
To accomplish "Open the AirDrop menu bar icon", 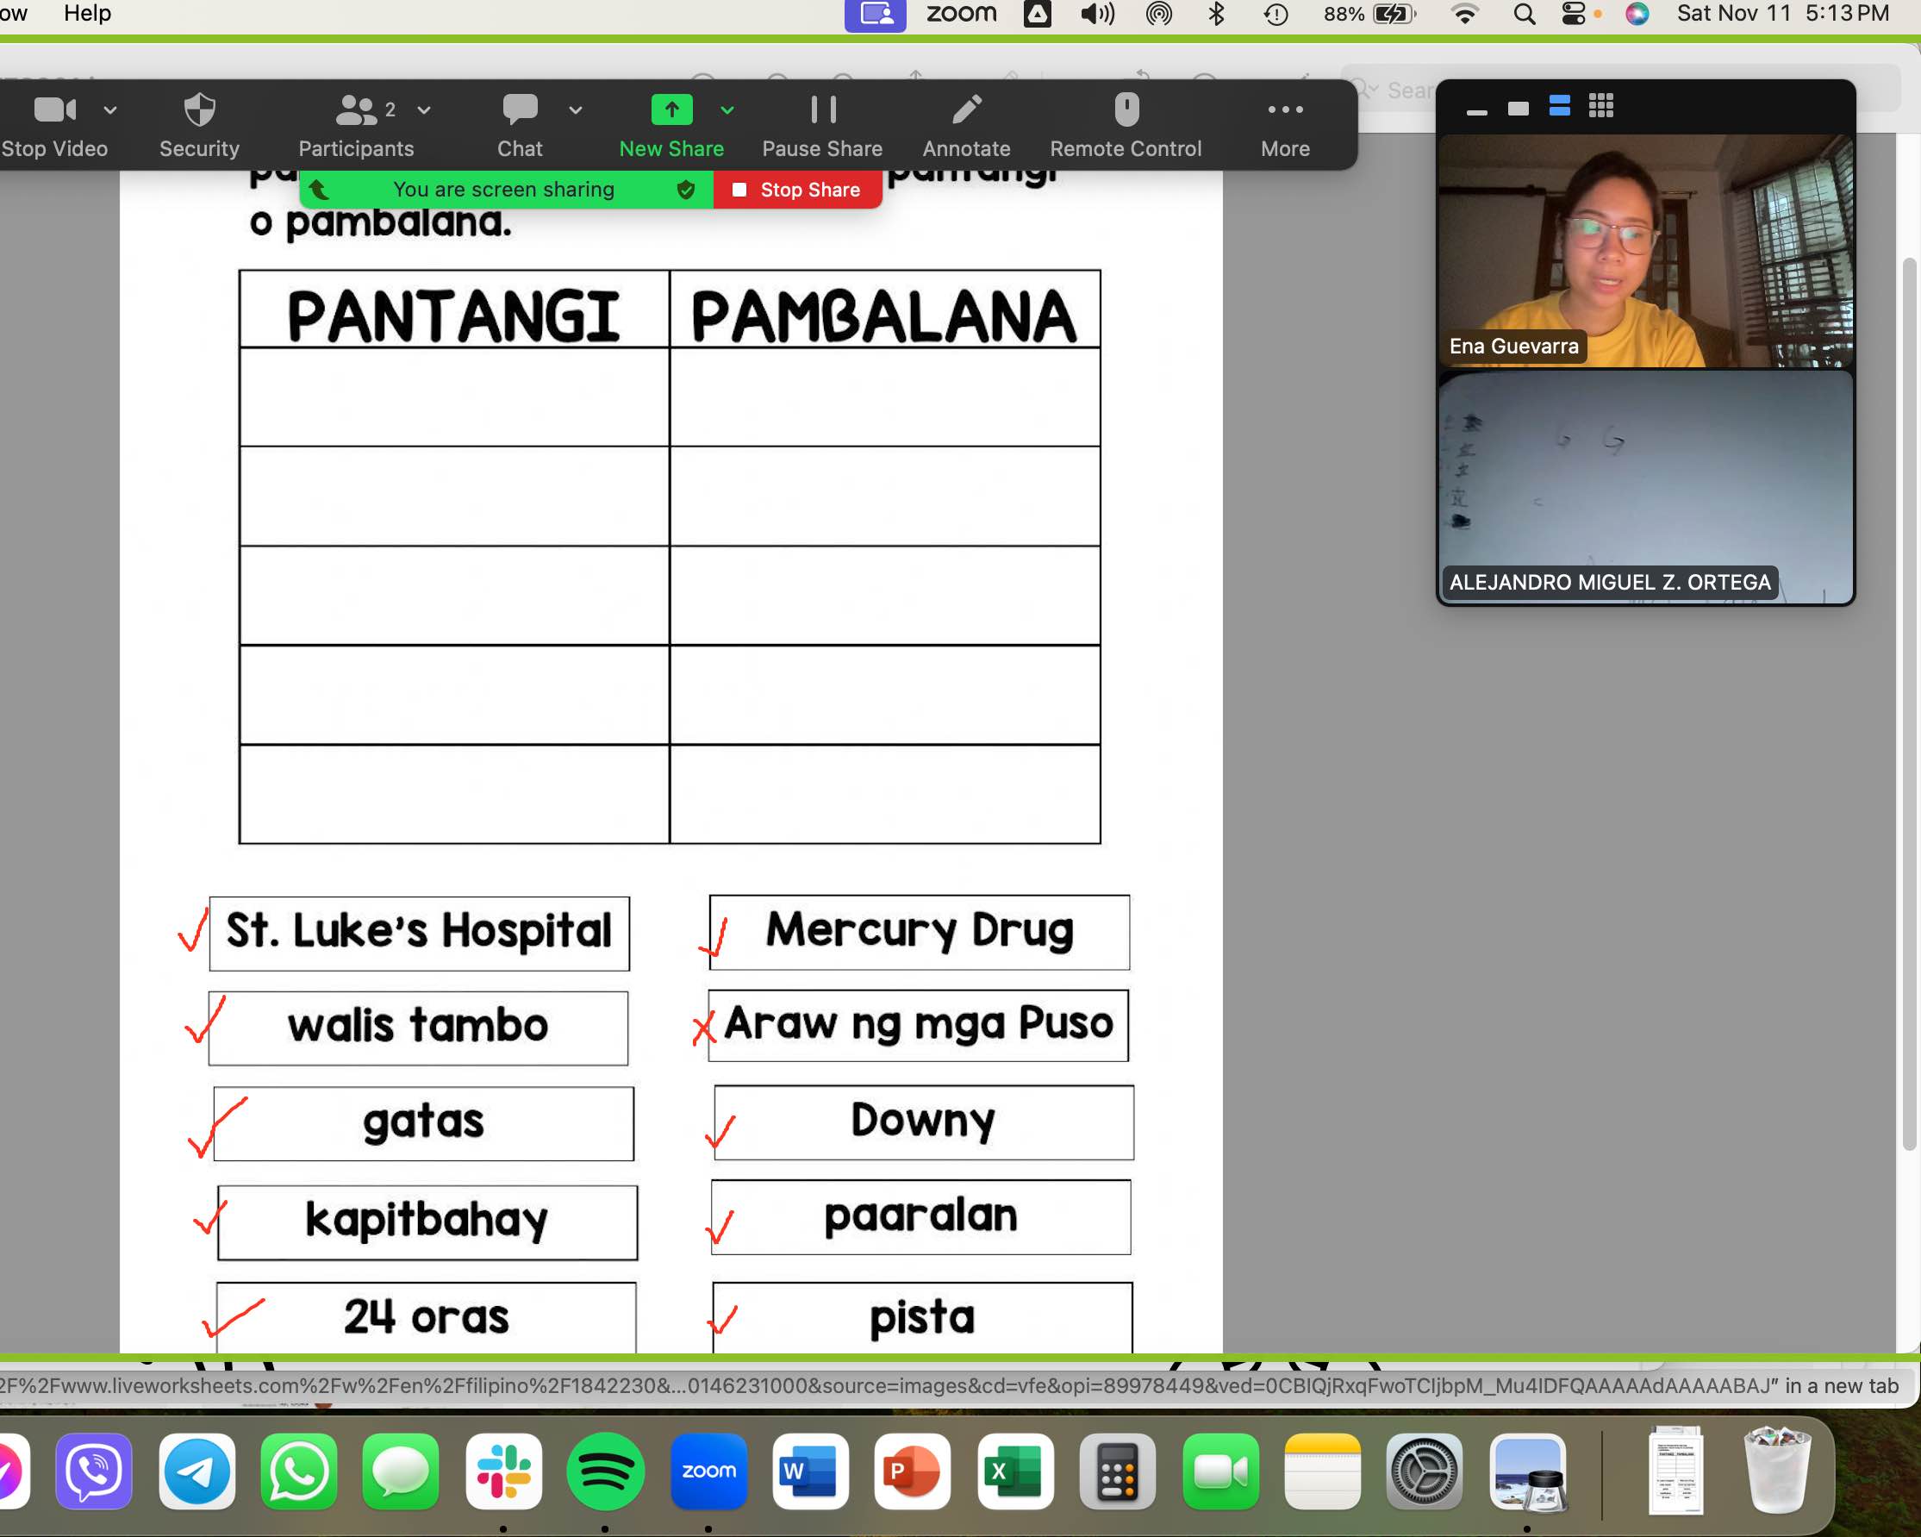I will tap(1159, 15).
